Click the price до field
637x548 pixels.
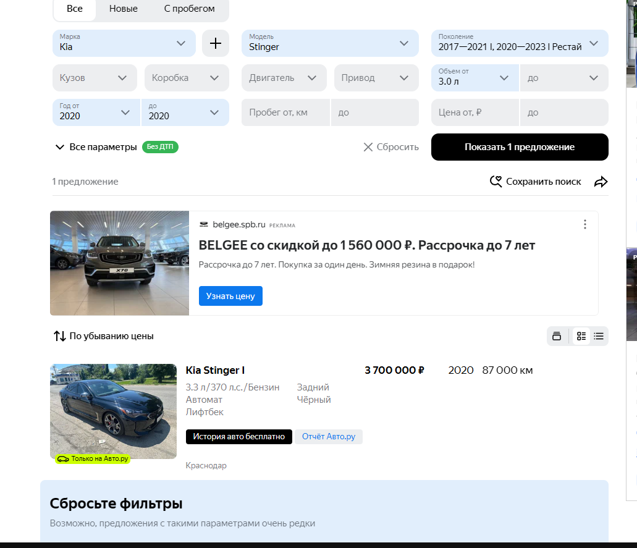pos(564,112)
